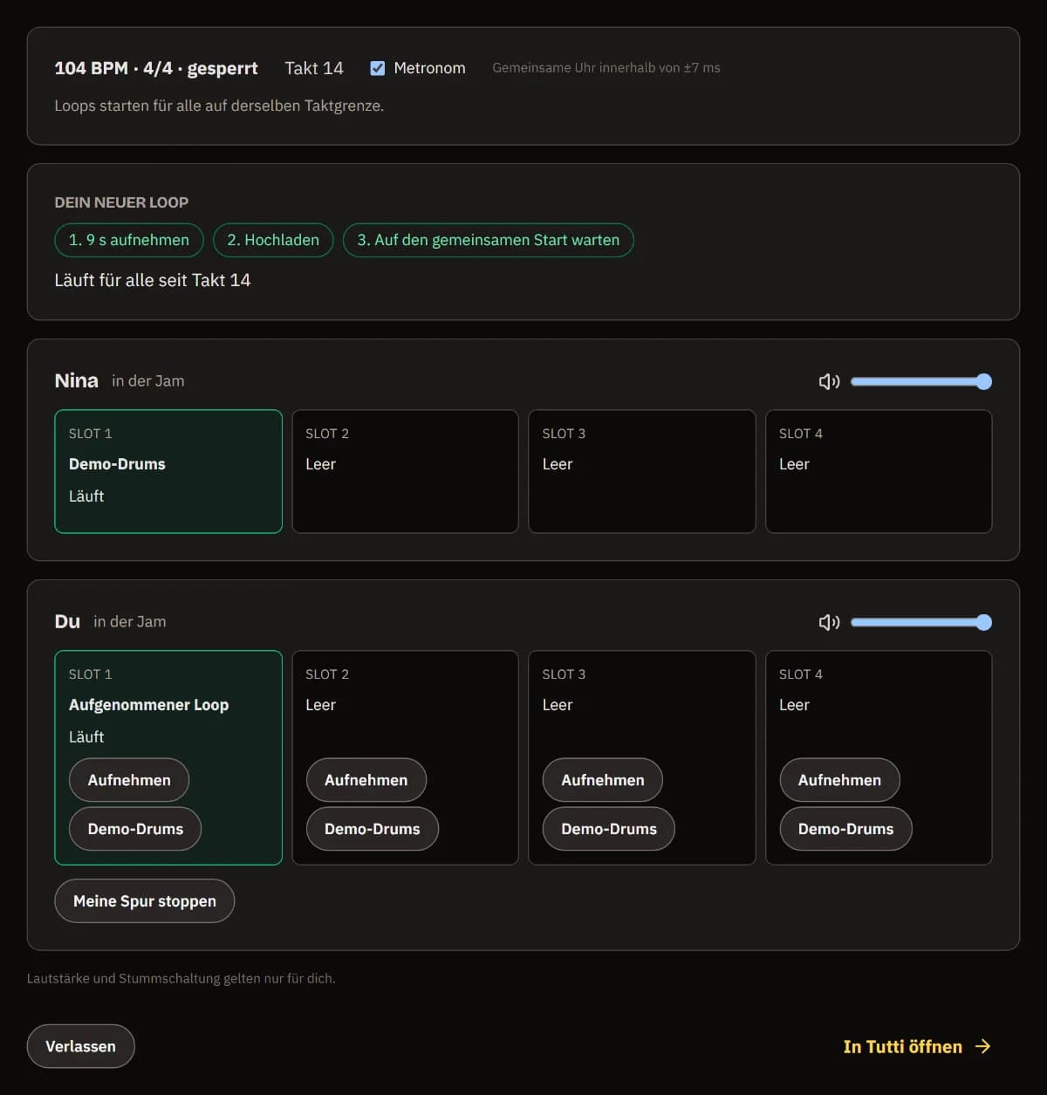Start Aufnehmen in your Slot 4

coord(839,780)
